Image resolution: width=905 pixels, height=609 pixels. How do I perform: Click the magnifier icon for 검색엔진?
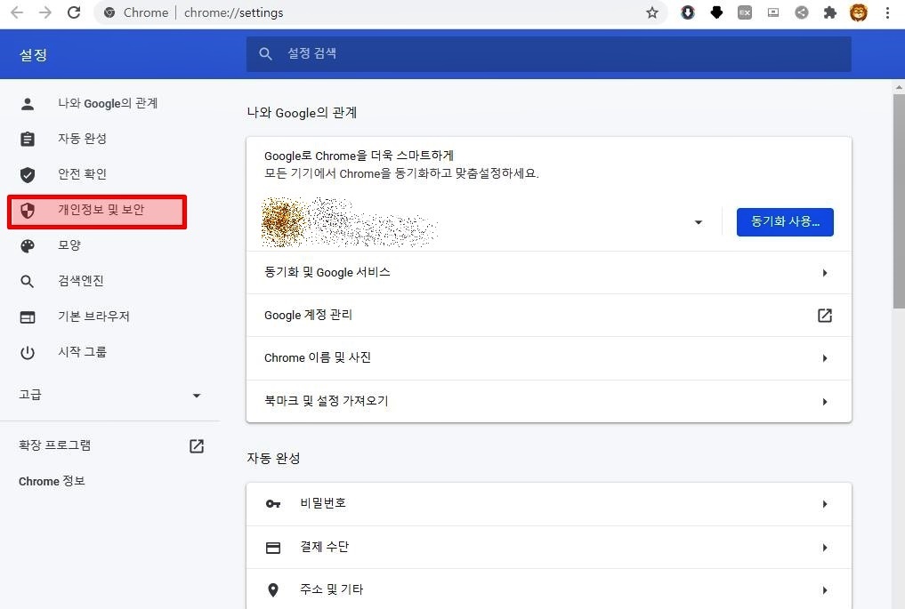tap(27, 282)
